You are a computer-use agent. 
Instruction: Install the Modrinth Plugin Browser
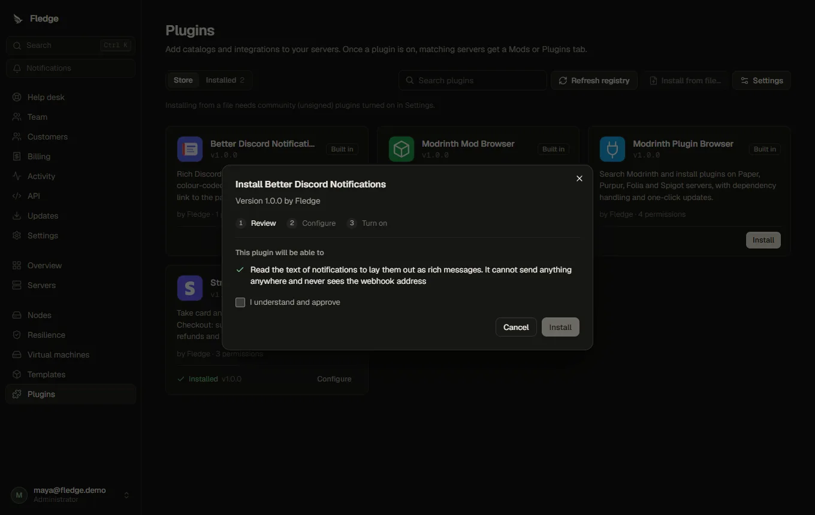click(763, 240)
